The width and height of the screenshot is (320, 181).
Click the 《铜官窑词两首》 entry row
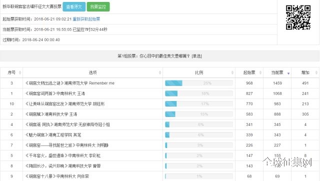point(159,93)
